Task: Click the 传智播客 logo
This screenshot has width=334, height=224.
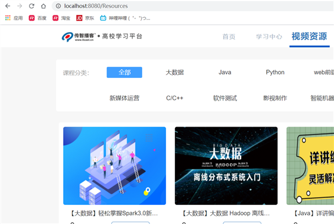Action: 78,37
